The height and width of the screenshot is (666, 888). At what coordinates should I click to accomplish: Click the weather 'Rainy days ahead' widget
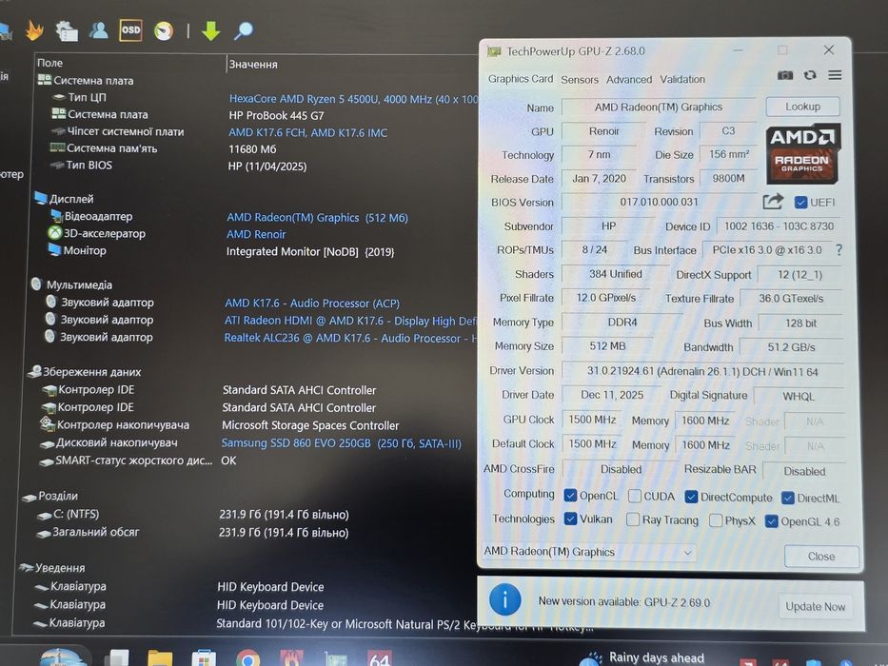point(641,658)
